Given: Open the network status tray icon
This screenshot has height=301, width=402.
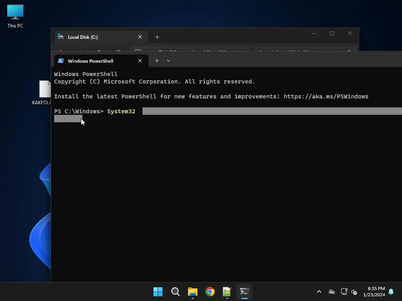Looking at the screenshot, I should pyautogui.click(x=344, y=292).
